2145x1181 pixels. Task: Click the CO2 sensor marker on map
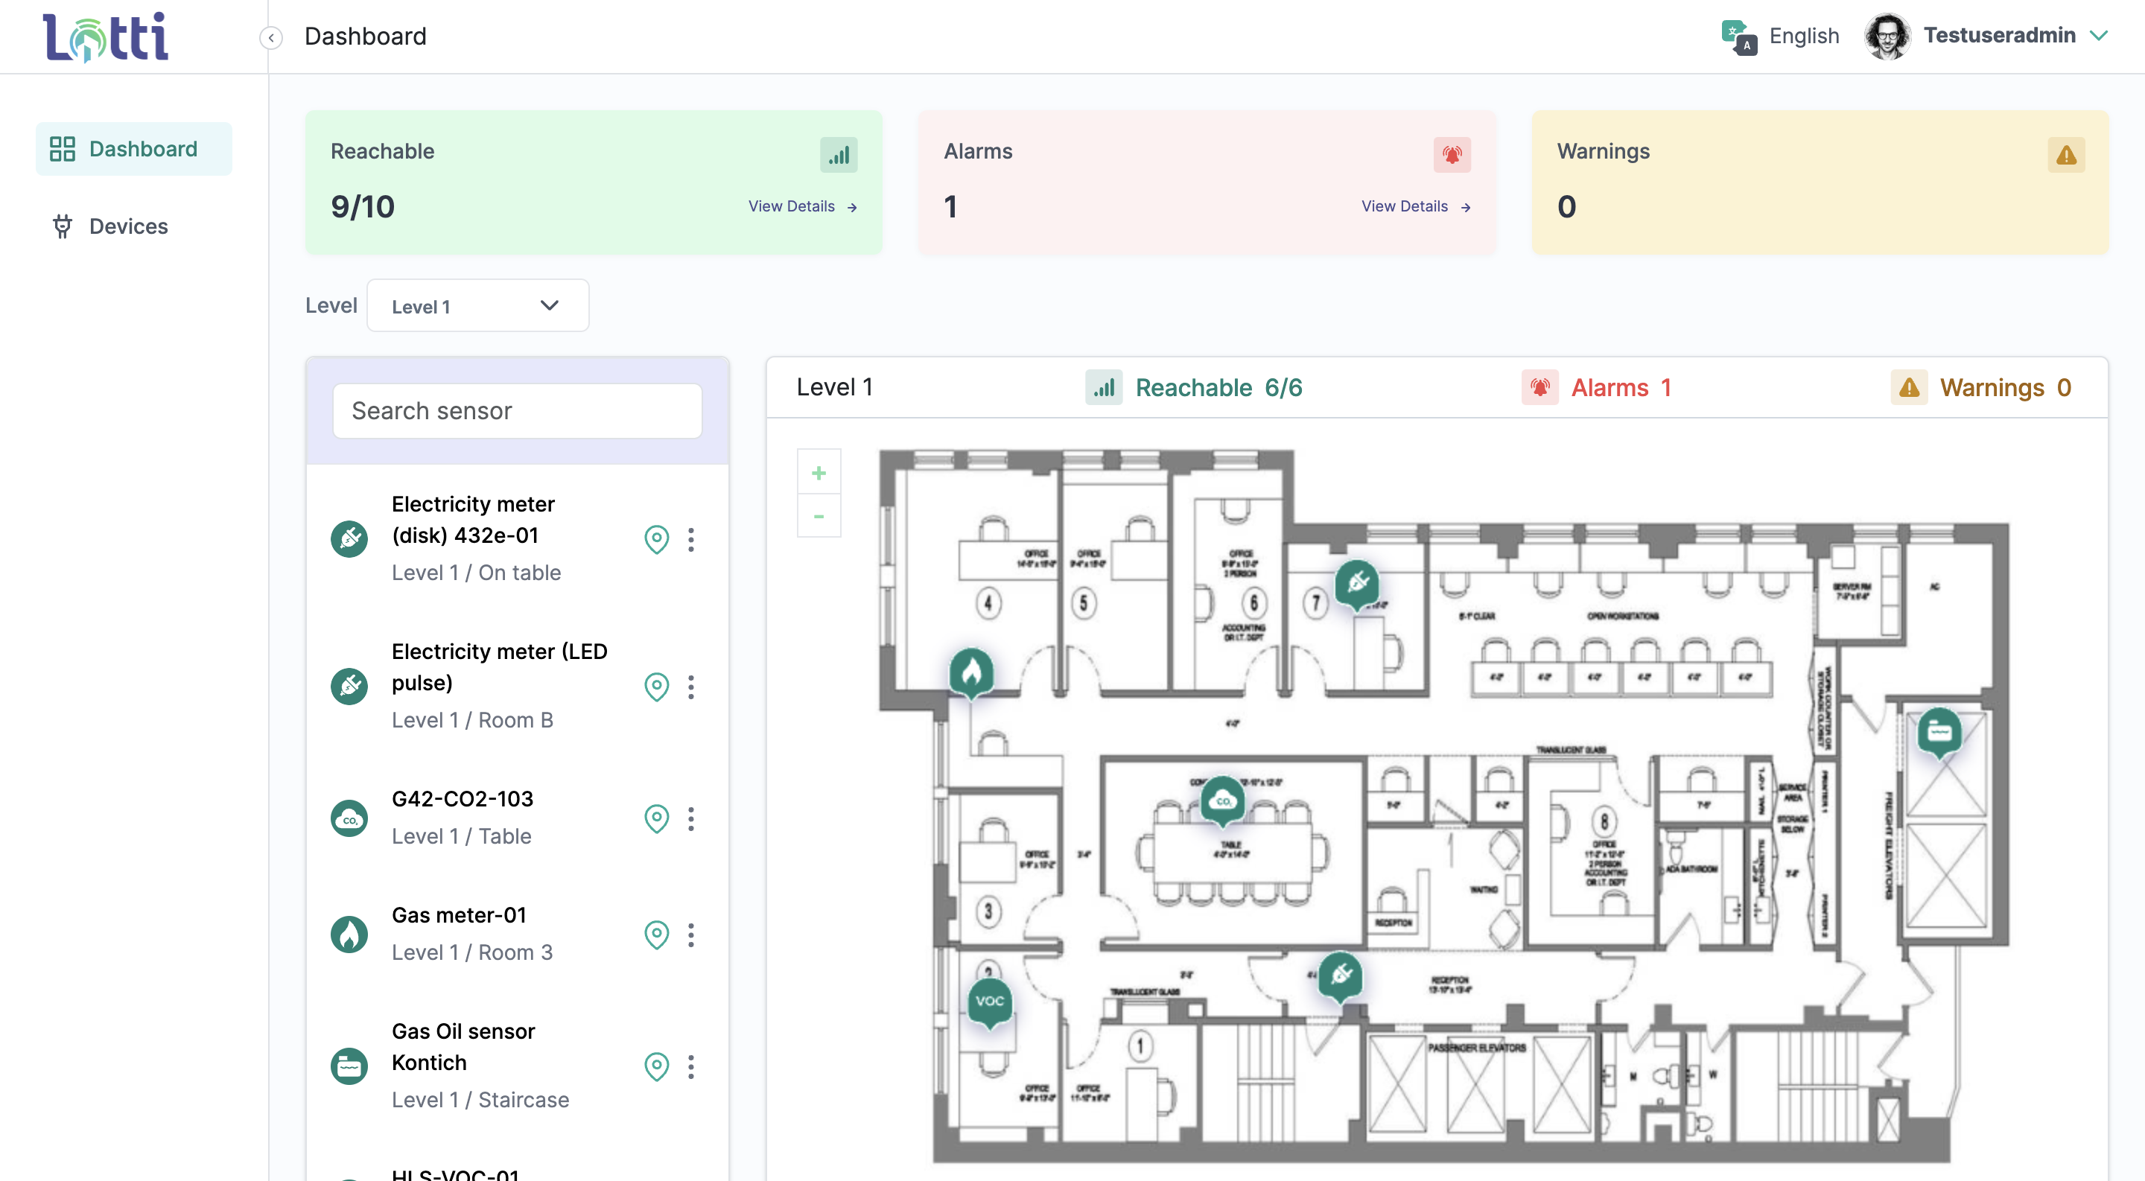[x=1222, y=800]
